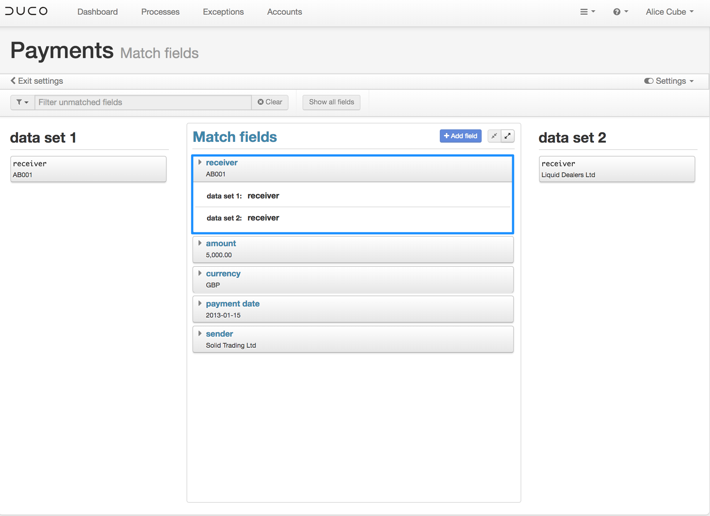Open the Accounts page
The width and height of the screenshot is (710, 516).
(285, 12)
